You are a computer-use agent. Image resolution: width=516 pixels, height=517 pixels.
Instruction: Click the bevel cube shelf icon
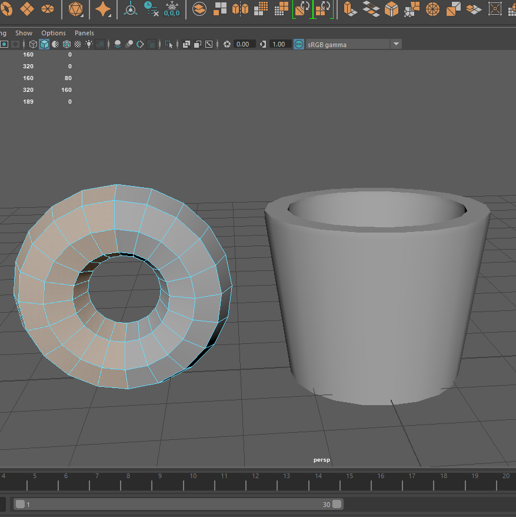[x=391, y=9]
